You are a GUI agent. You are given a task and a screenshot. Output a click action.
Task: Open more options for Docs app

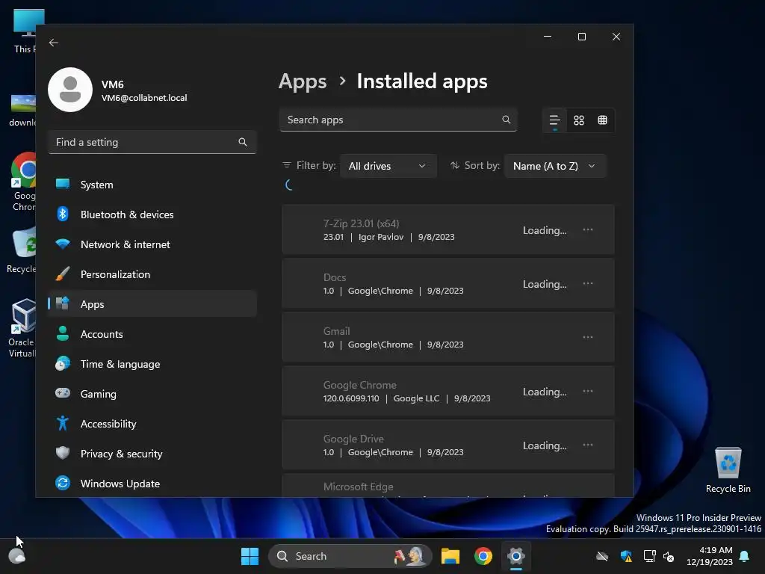pos(588,283)
